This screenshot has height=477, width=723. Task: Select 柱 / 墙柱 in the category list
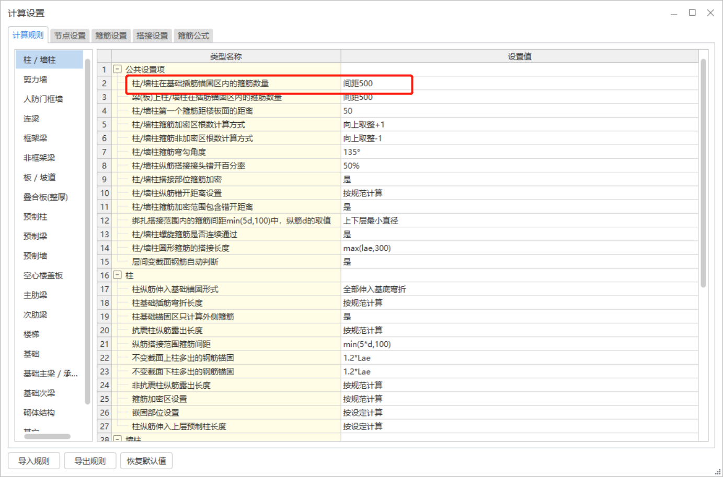(49, 60)
